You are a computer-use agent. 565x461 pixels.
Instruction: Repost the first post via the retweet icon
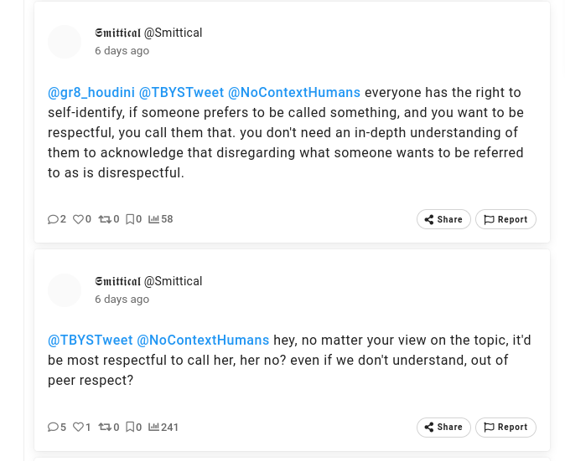pos(105,219)
